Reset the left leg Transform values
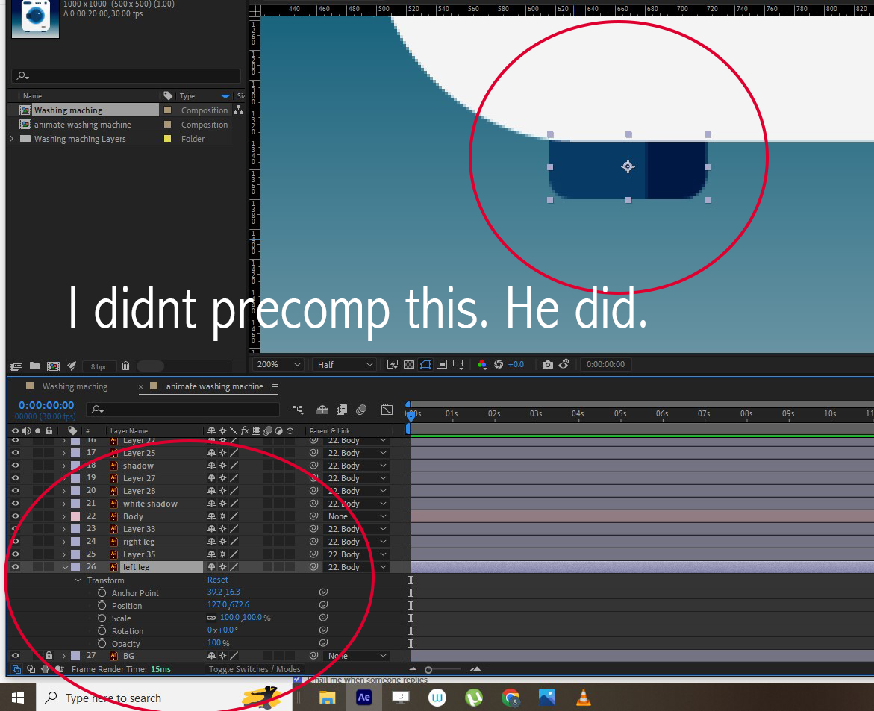This screenshot has width=874, height=711. [x=217, y=580]
